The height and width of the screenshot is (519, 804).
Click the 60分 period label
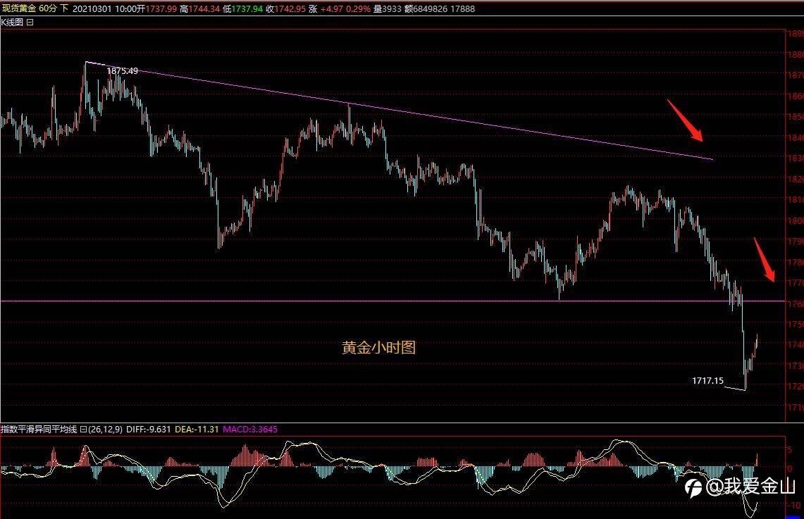pyautogui.click(x=48, y=8)
